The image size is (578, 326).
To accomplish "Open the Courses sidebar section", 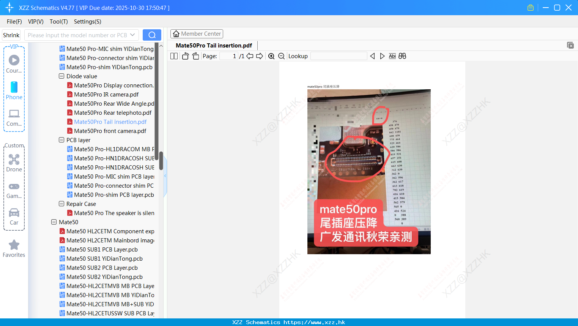I will (x=14, y=64).
